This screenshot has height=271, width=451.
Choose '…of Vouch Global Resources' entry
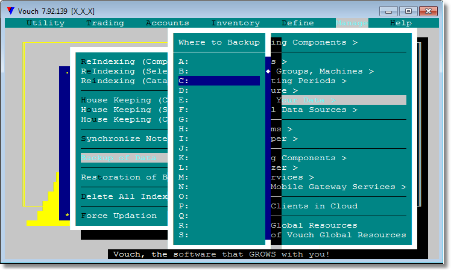[338, 235]
